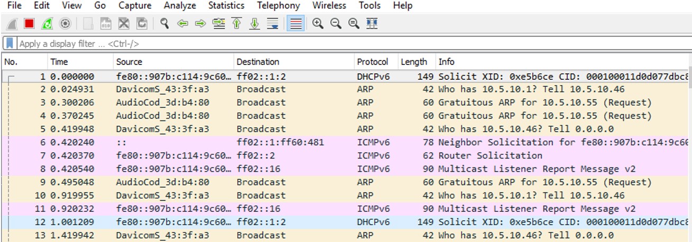Open the Tools menu

click(370, 6)
